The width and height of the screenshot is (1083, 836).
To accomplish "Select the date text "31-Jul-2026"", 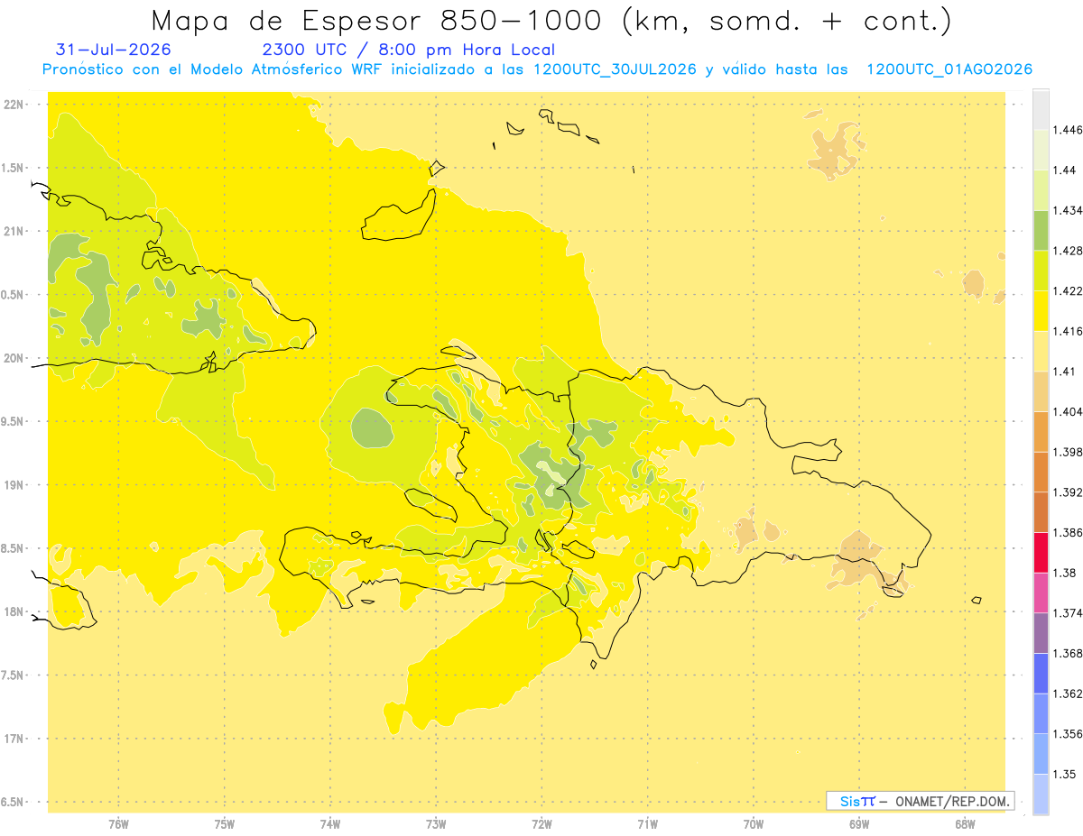I will coord(114,50).
